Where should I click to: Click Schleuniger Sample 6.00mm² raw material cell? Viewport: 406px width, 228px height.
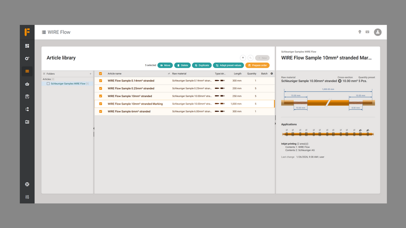click(x=192, y=111)
